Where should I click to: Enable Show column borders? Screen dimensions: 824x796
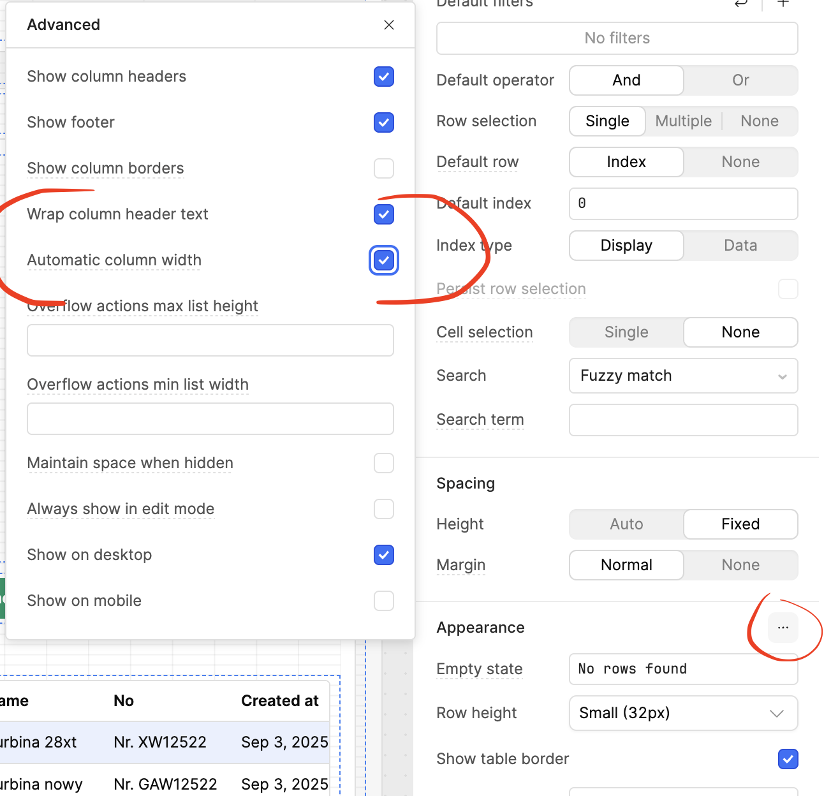[384, 168]
